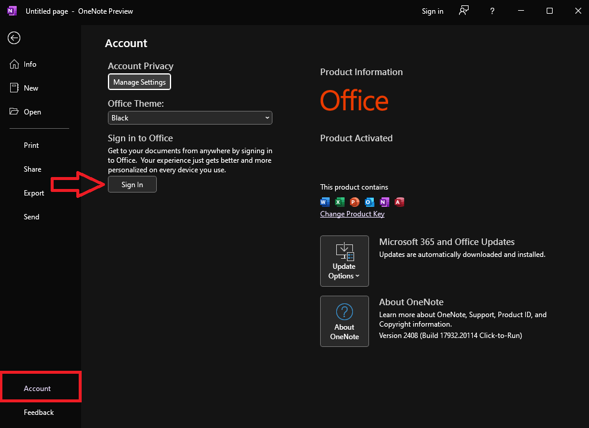Click the Manage Settings button
Screen dimensions: 589x428
point(139,82)
